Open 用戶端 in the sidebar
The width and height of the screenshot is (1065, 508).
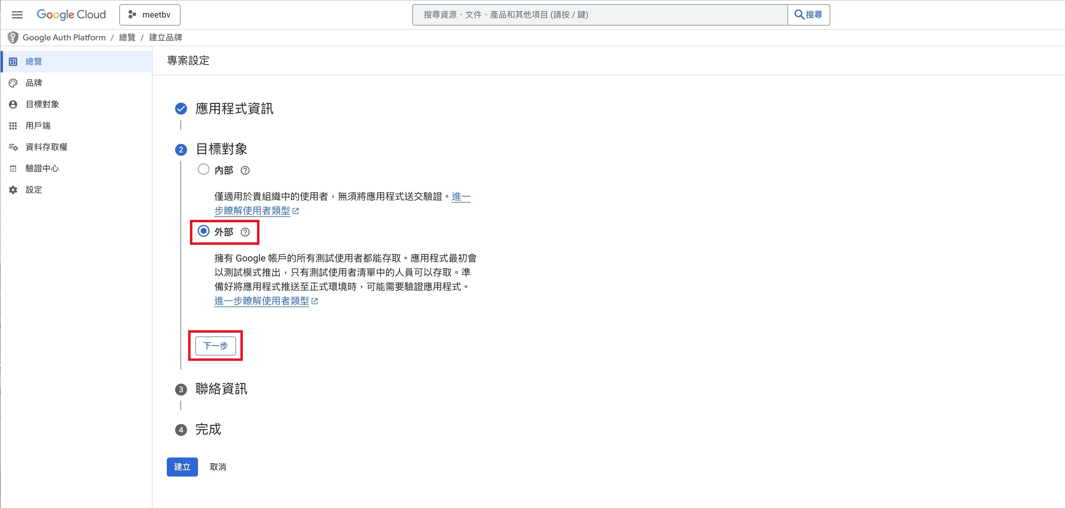point(77,126)
